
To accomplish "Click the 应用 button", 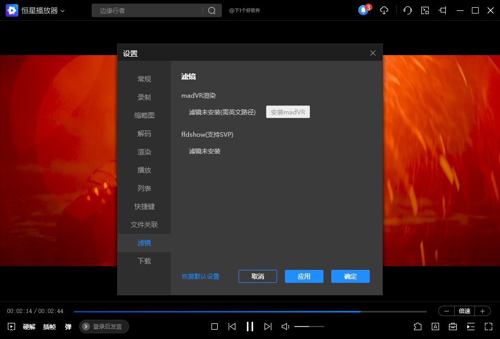I will pos(304,277).
